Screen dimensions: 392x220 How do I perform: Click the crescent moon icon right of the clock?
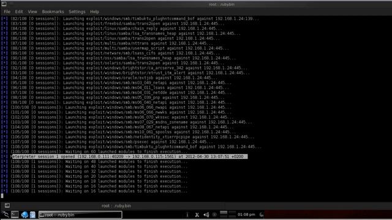tap(262, 215)
